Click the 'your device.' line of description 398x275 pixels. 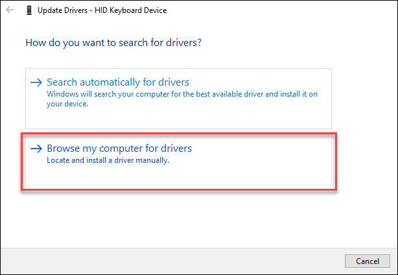(x=67, y=104)
